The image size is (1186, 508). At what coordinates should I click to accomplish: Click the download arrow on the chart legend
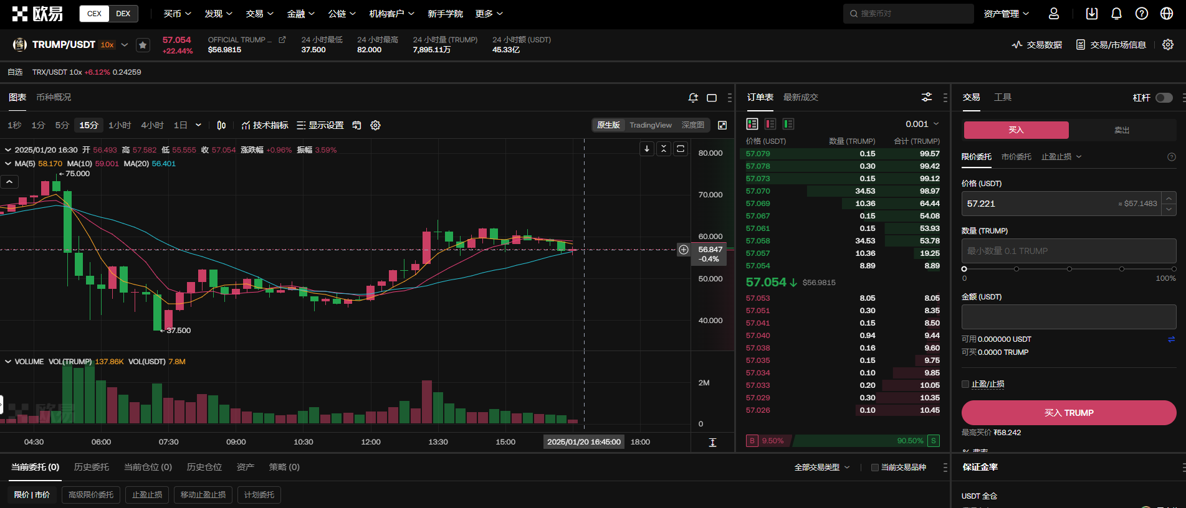[647, 149]
